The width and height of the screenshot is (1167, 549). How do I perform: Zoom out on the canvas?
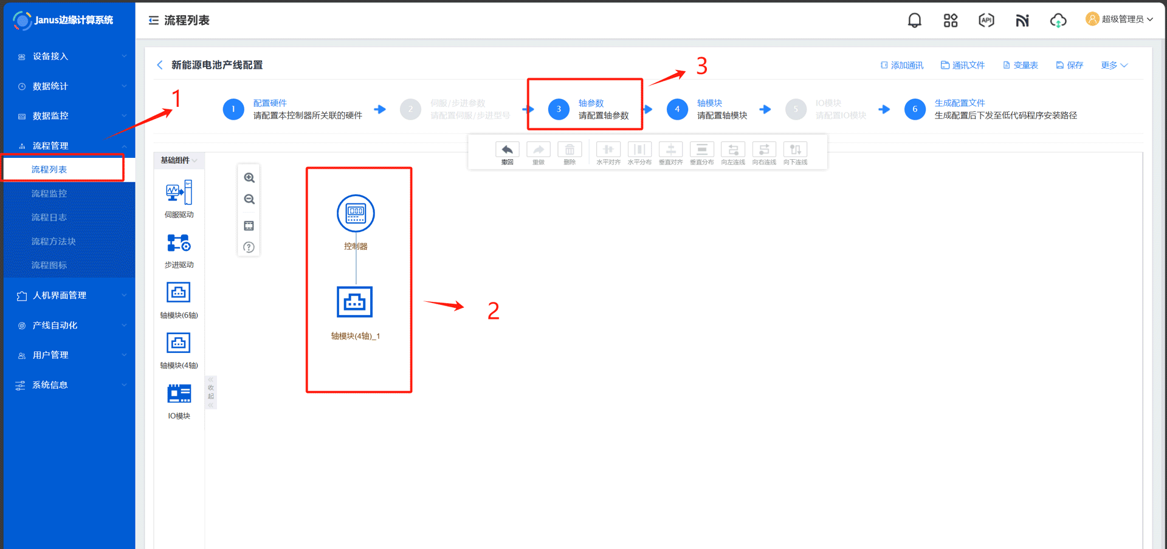point(249,200)
